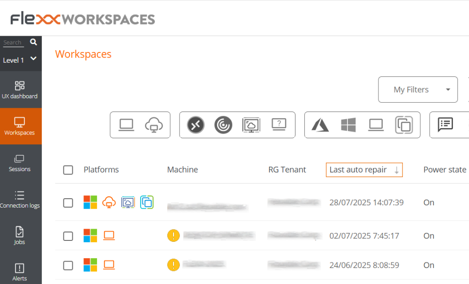Select the Windows logo filter icon
Viewport: 469px width, 284px height.
click(348, 125)
